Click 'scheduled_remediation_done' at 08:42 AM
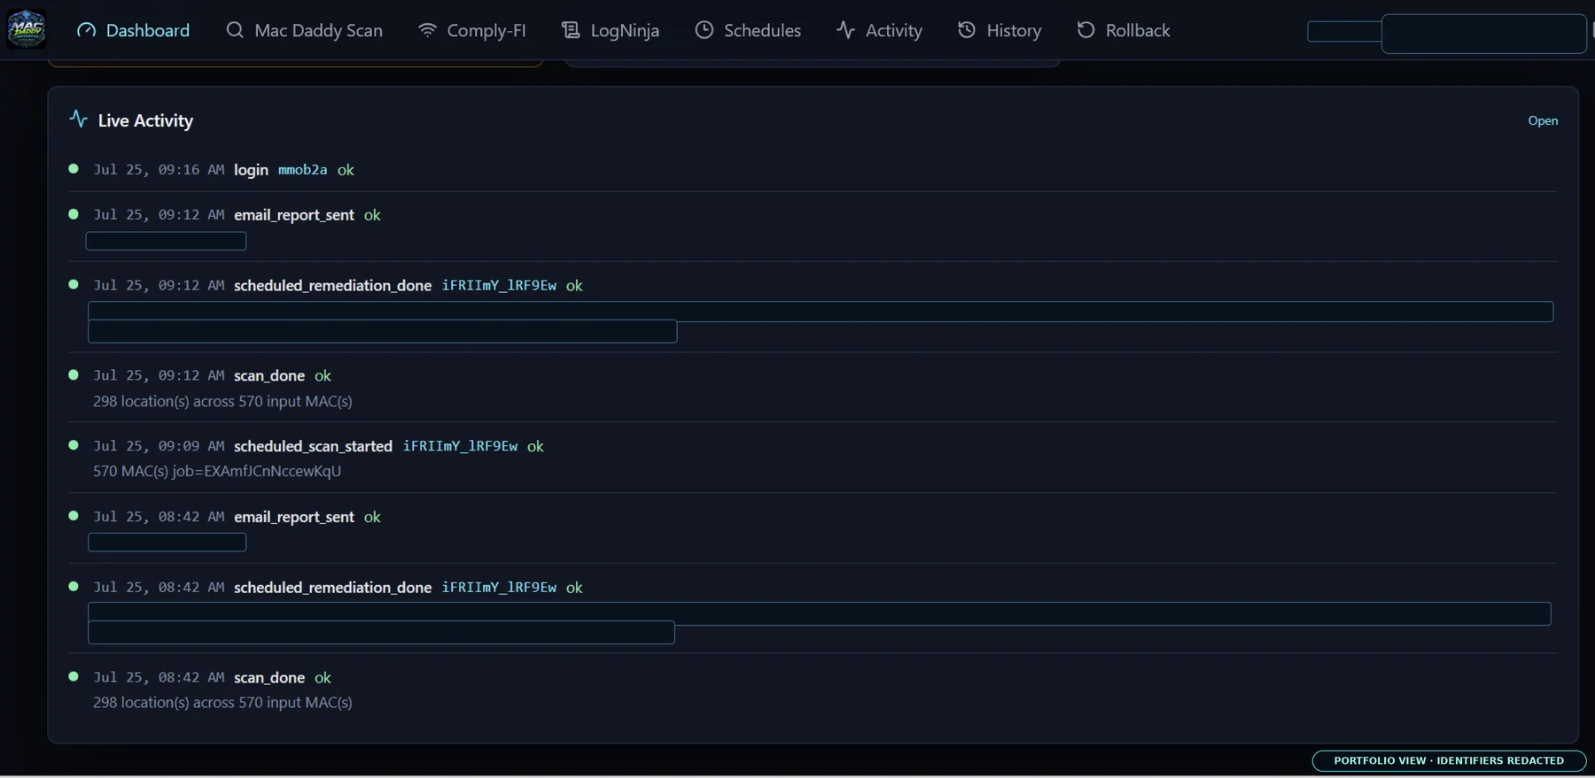This screenshot has height=778, width=1595. 332,588
